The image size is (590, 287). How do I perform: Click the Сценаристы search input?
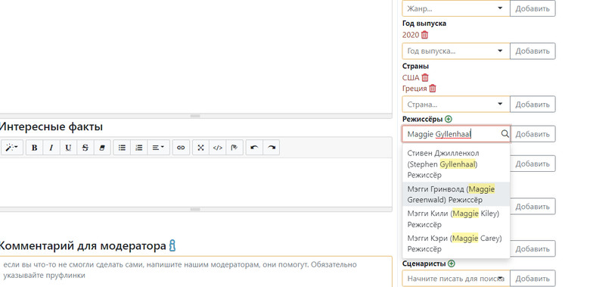pyautogui.click(x=456, y=279)
